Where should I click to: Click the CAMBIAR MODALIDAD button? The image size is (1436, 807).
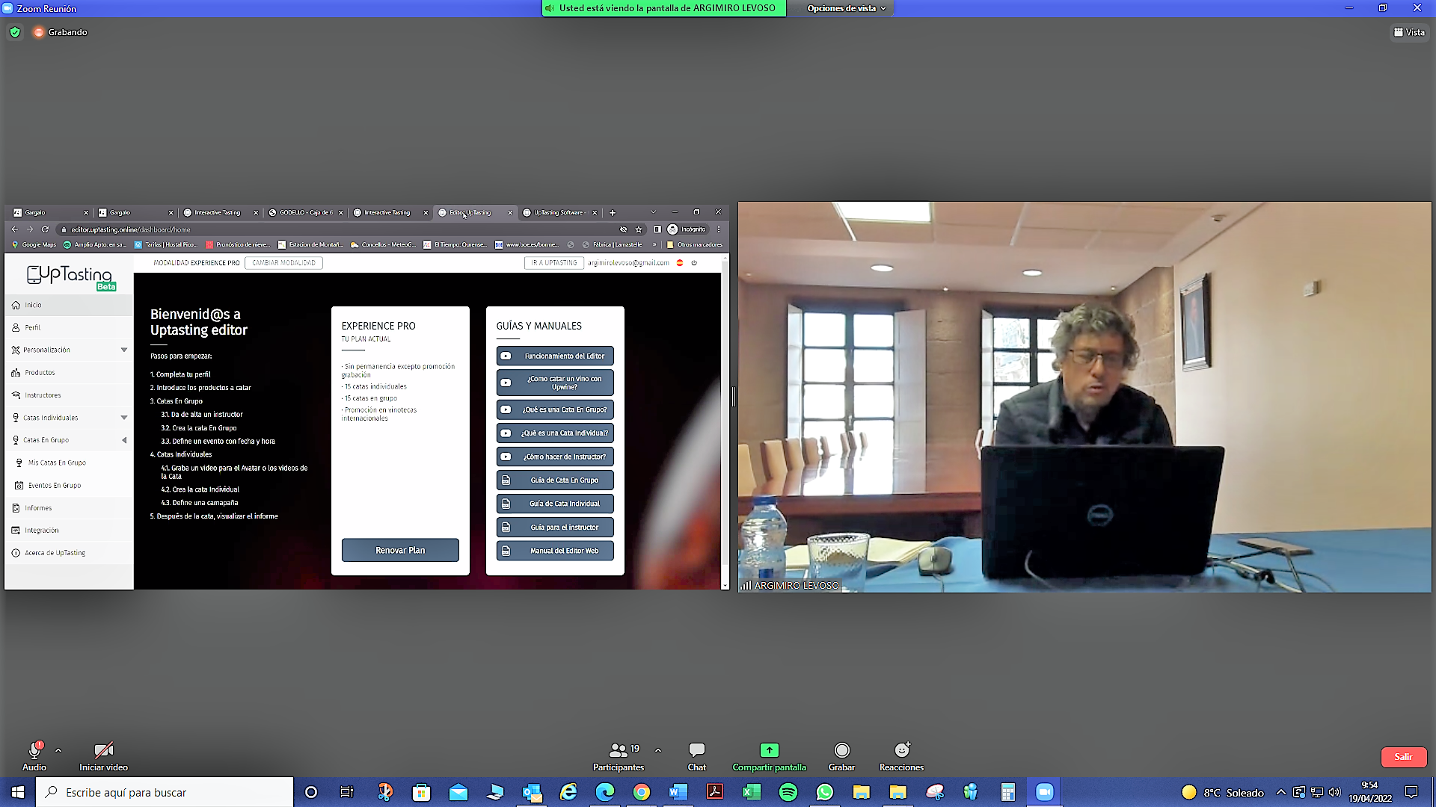283,263
